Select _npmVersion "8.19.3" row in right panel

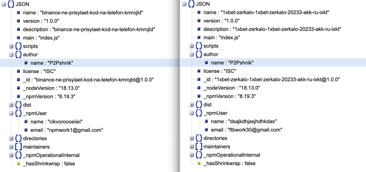pyautogui.click(x=230, y=96)
